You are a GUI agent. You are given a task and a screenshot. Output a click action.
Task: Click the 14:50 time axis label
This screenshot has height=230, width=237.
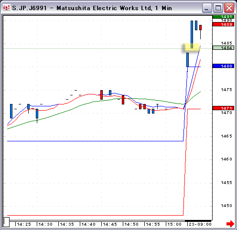[131, 224]
